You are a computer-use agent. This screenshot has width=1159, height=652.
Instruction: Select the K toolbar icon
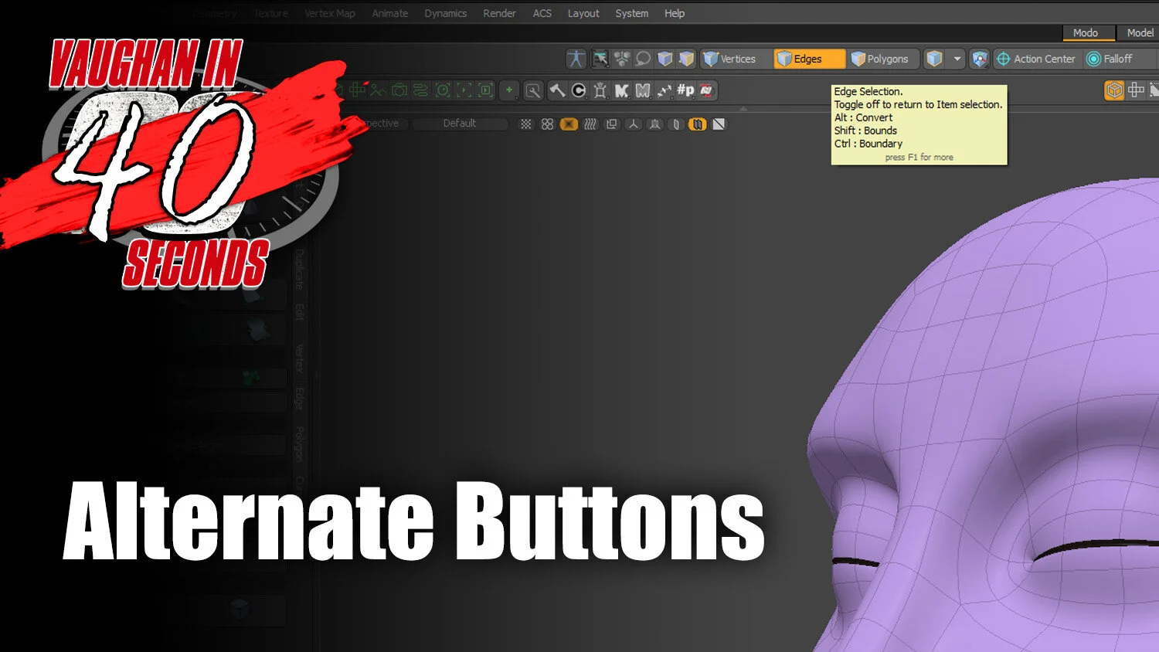point(622,90)
